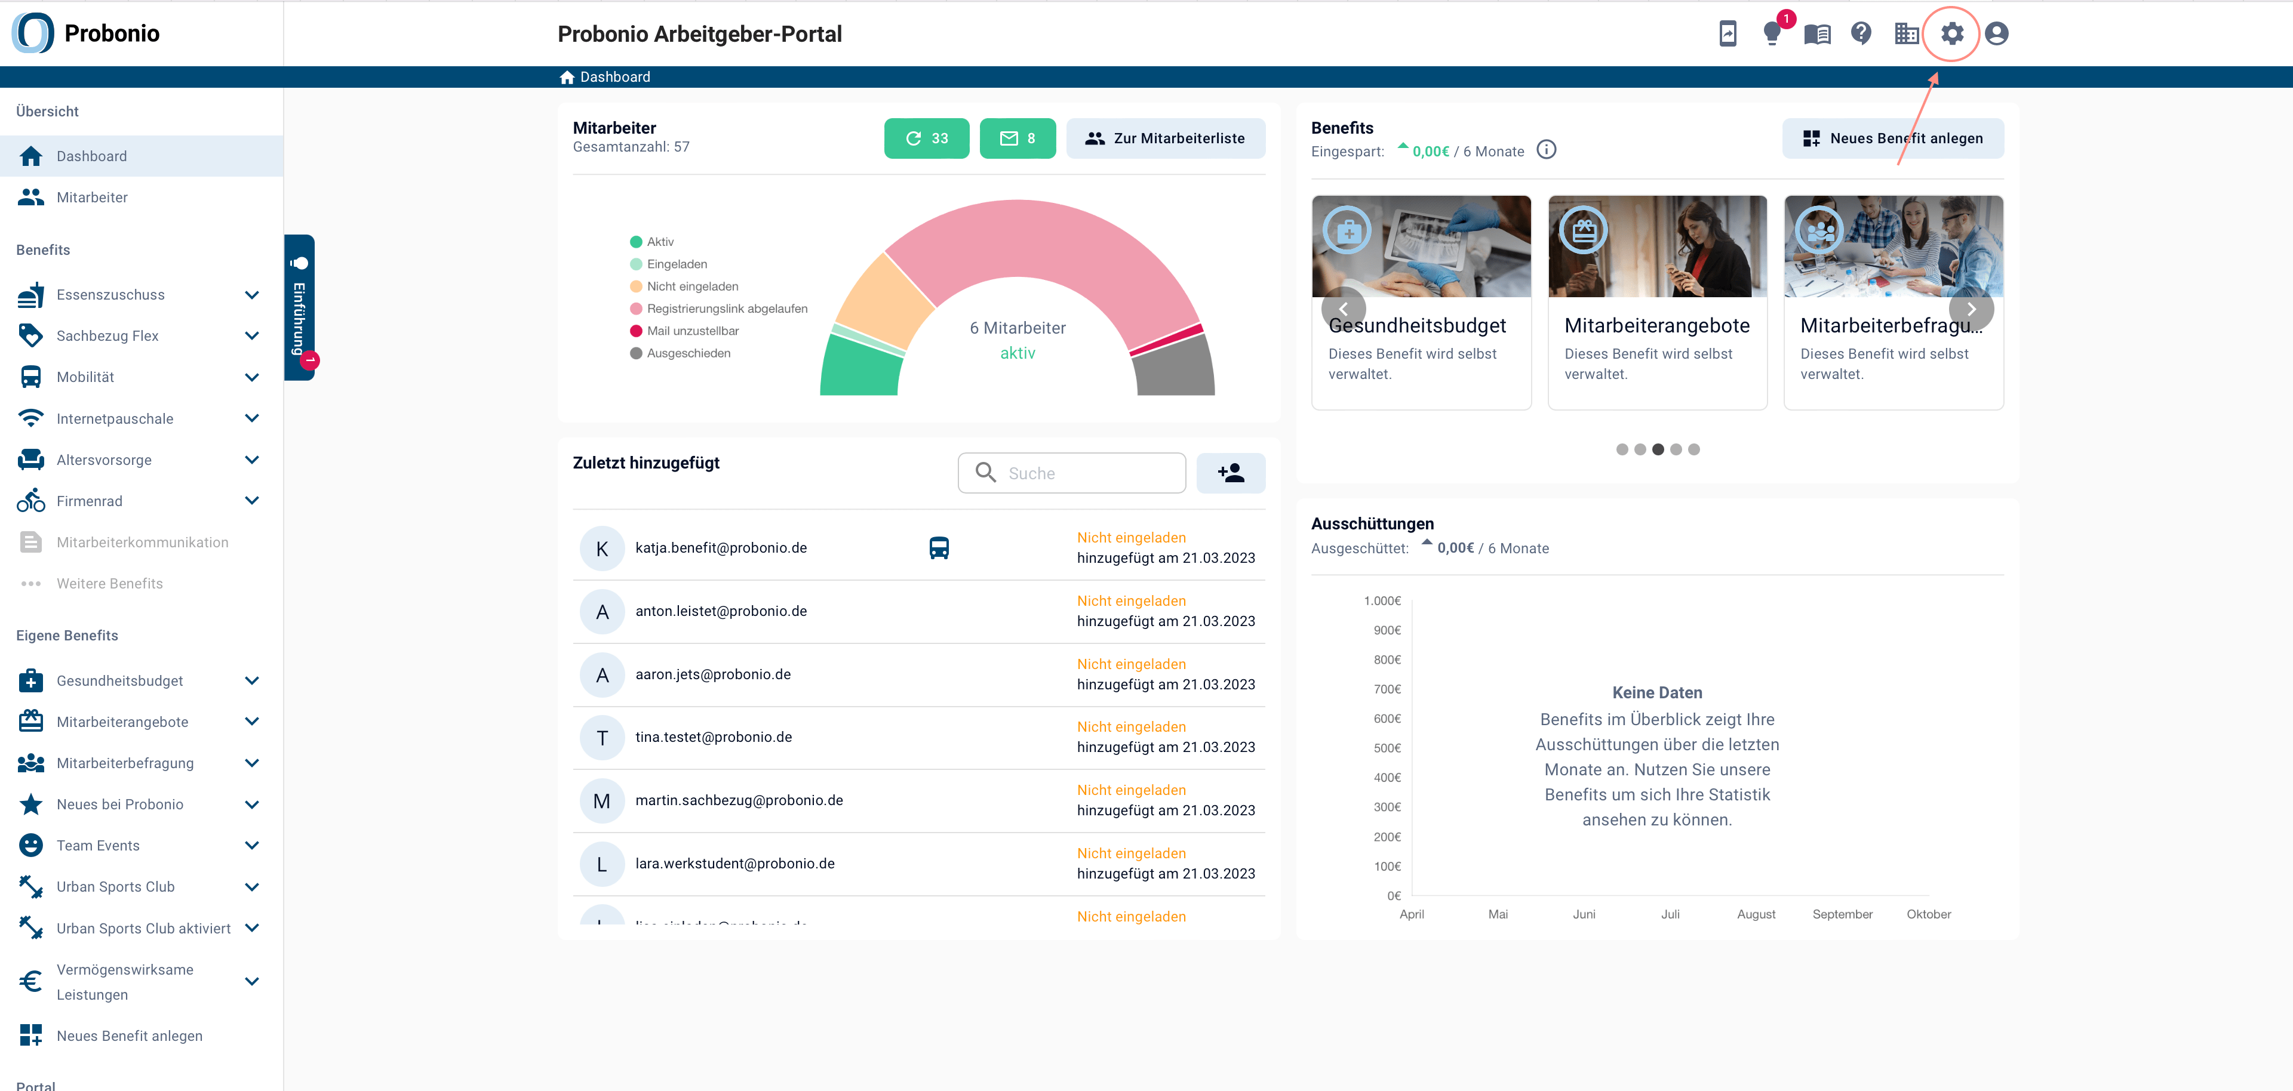2293x1091 pixels.
Task: Click the dumbbell icon beside Urban Sports Club aktiviert
Action: click(31, 928)
